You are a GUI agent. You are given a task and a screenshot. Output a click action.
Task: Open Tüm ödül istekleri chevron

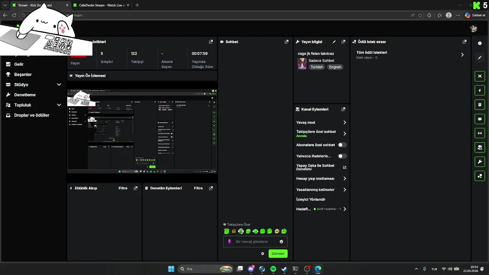[462, 55]
